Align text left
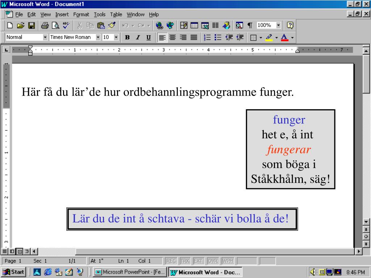Image resolution: width=371 pixels, height=278 pixels. point(162,37)
